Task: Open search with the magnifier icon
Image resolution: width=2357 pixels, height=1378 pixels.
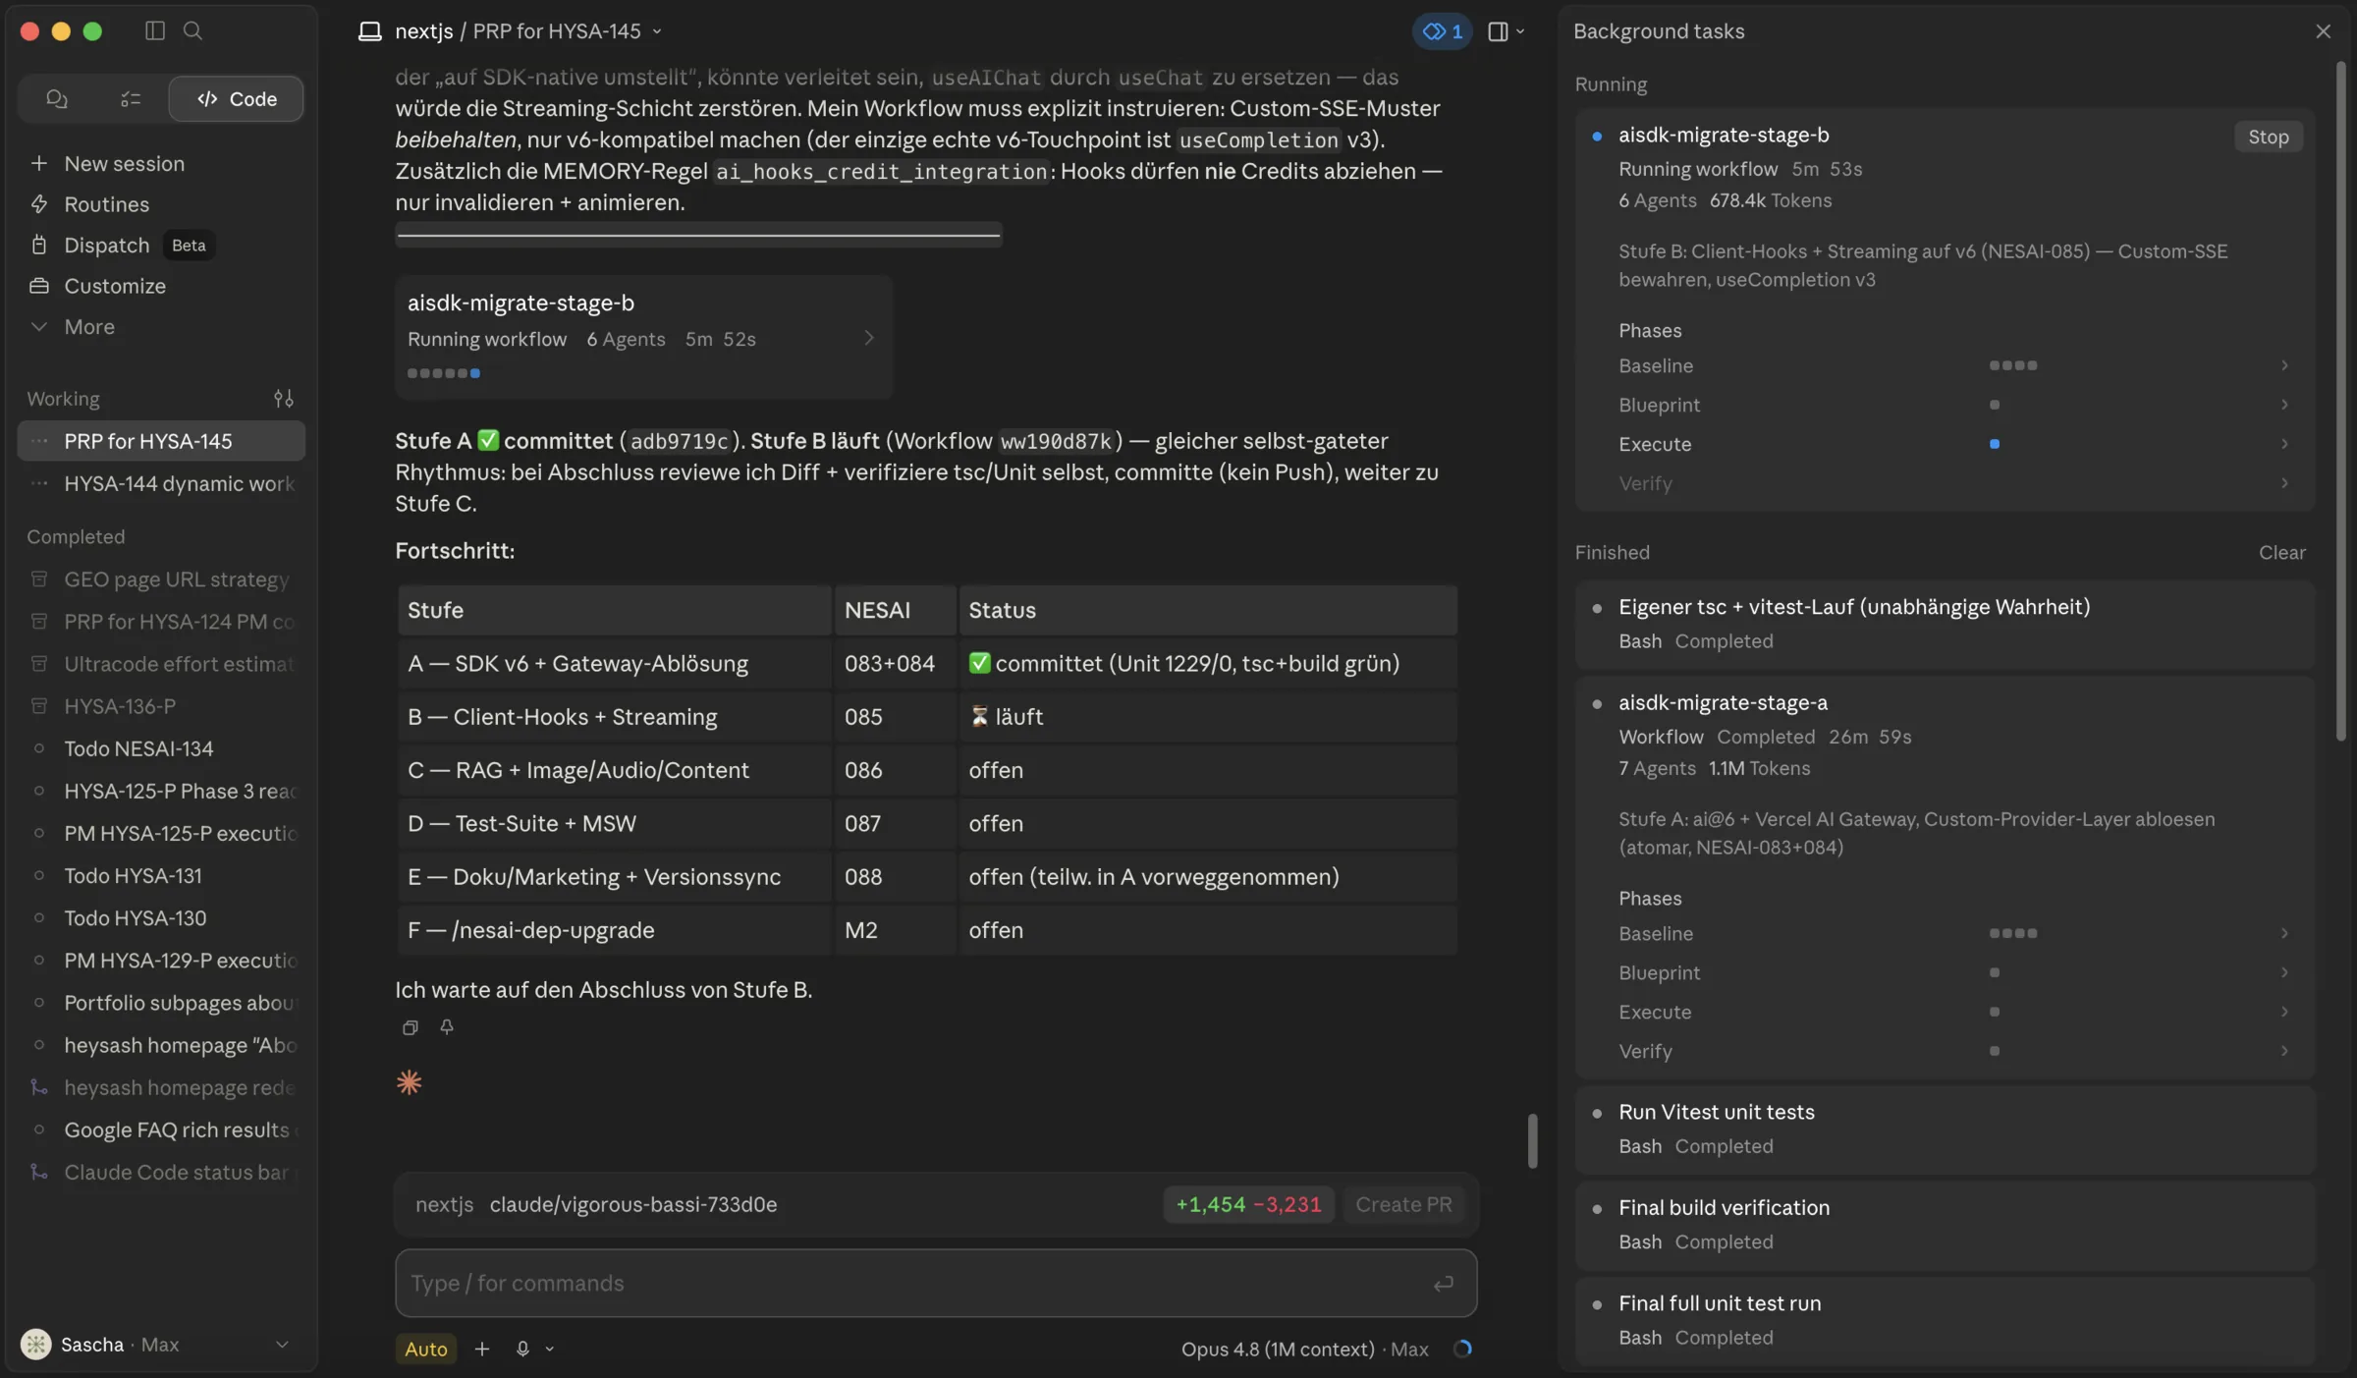Action: tap(192, 30)
